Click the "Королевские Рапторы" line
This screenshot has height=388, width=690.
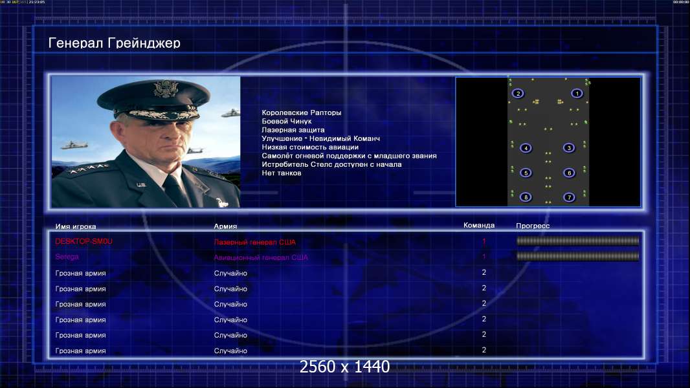(302, 113)
